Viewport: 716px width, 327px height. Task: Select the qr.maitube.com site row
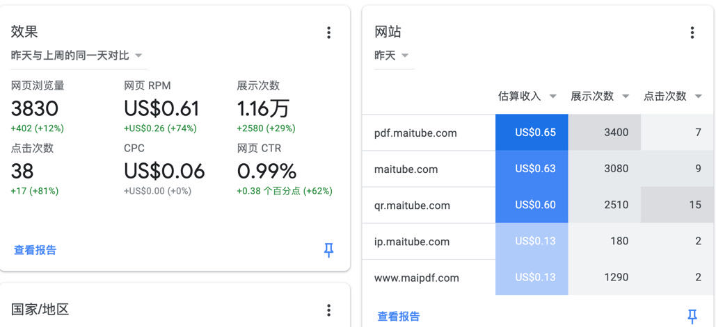[x=539, y=205]
